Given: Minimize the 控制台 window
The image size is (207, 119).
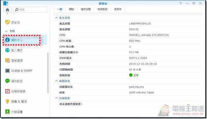Looking at the screenshot, I should pyautogui.click(x=187, y=3).
